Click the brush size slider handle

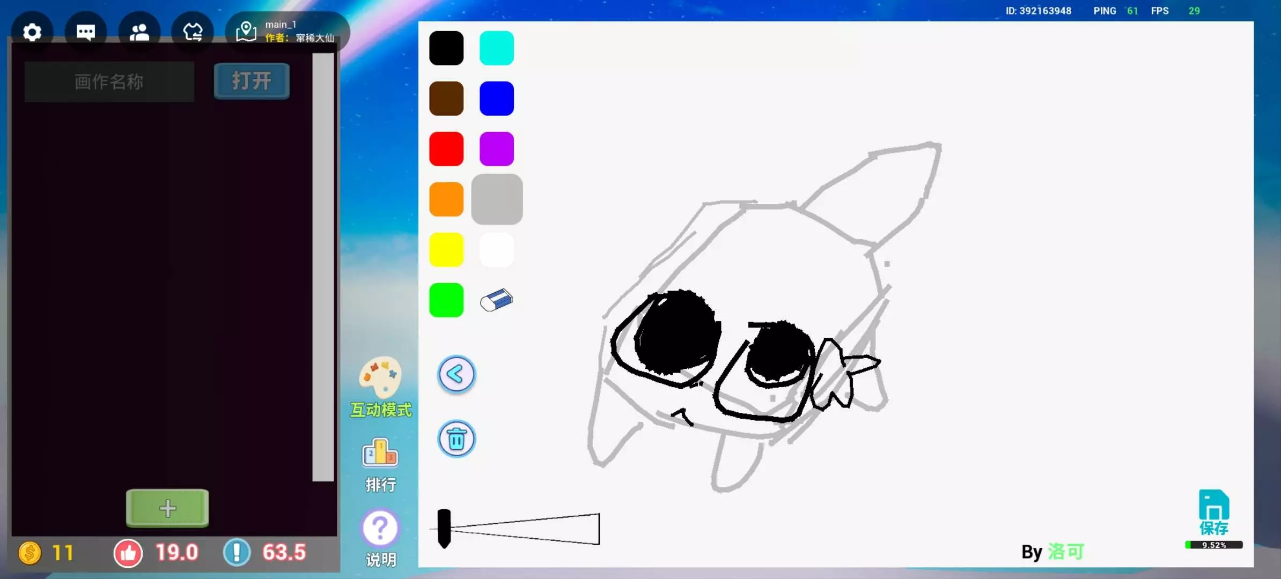pyautogui.click(x=444, y=528)
